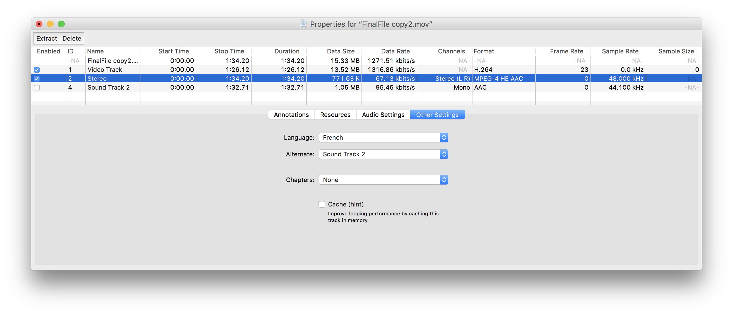Sort by the Data Rate column header
The height and width of the screenshot is (315, 733).
(395, 51)
